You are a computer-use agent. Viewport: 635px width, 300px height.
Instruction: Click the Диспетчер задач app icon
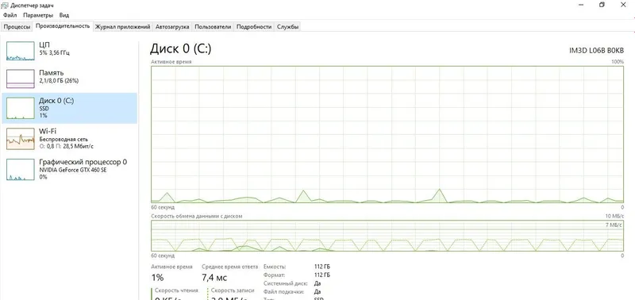6,6
